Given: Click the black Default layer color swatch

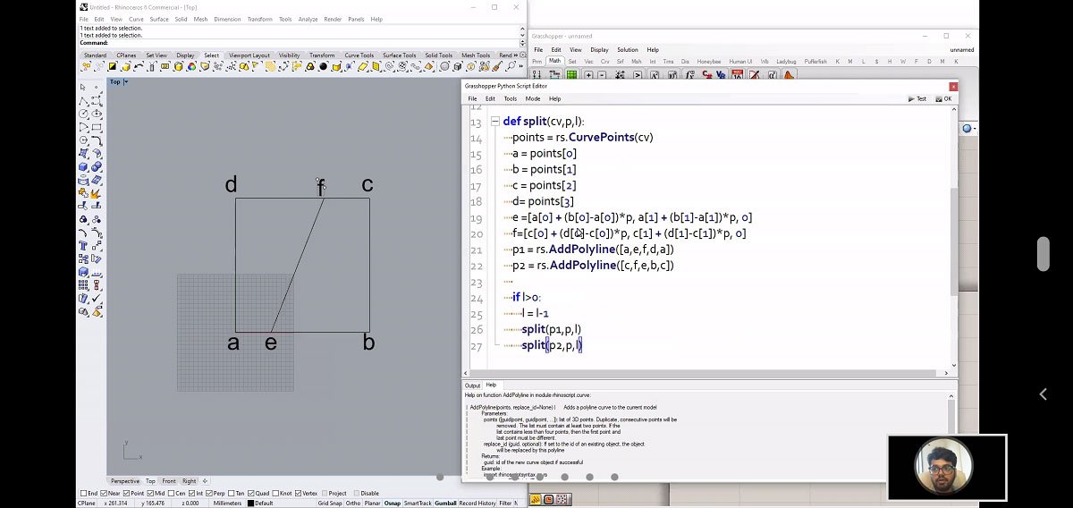Looking at the screenshot, I should (251, 504).
